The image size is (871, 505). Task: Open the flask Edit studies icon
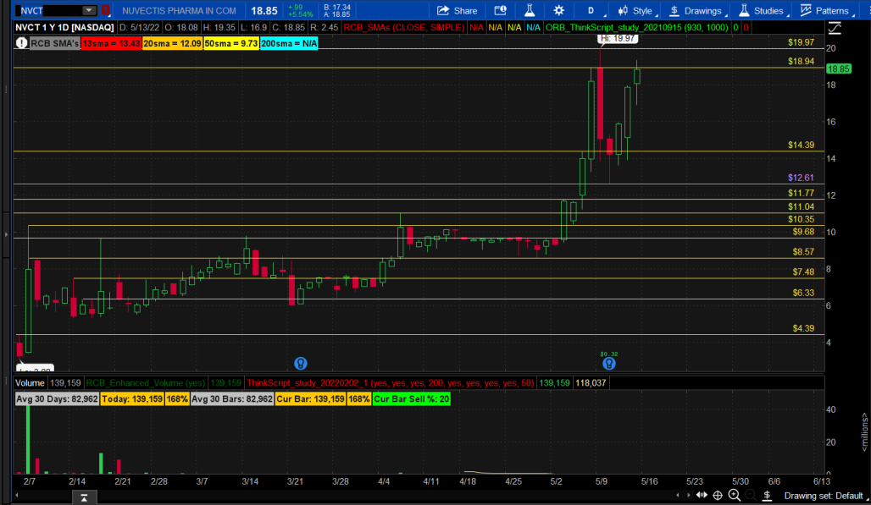[x=530, y=10]
